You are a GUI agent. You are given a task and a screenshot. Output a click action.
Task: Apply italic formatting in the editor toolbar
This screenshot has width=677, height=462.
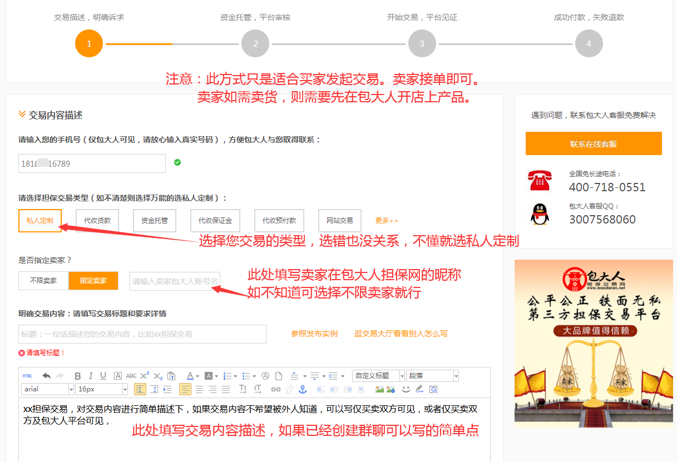pos(90,375)
